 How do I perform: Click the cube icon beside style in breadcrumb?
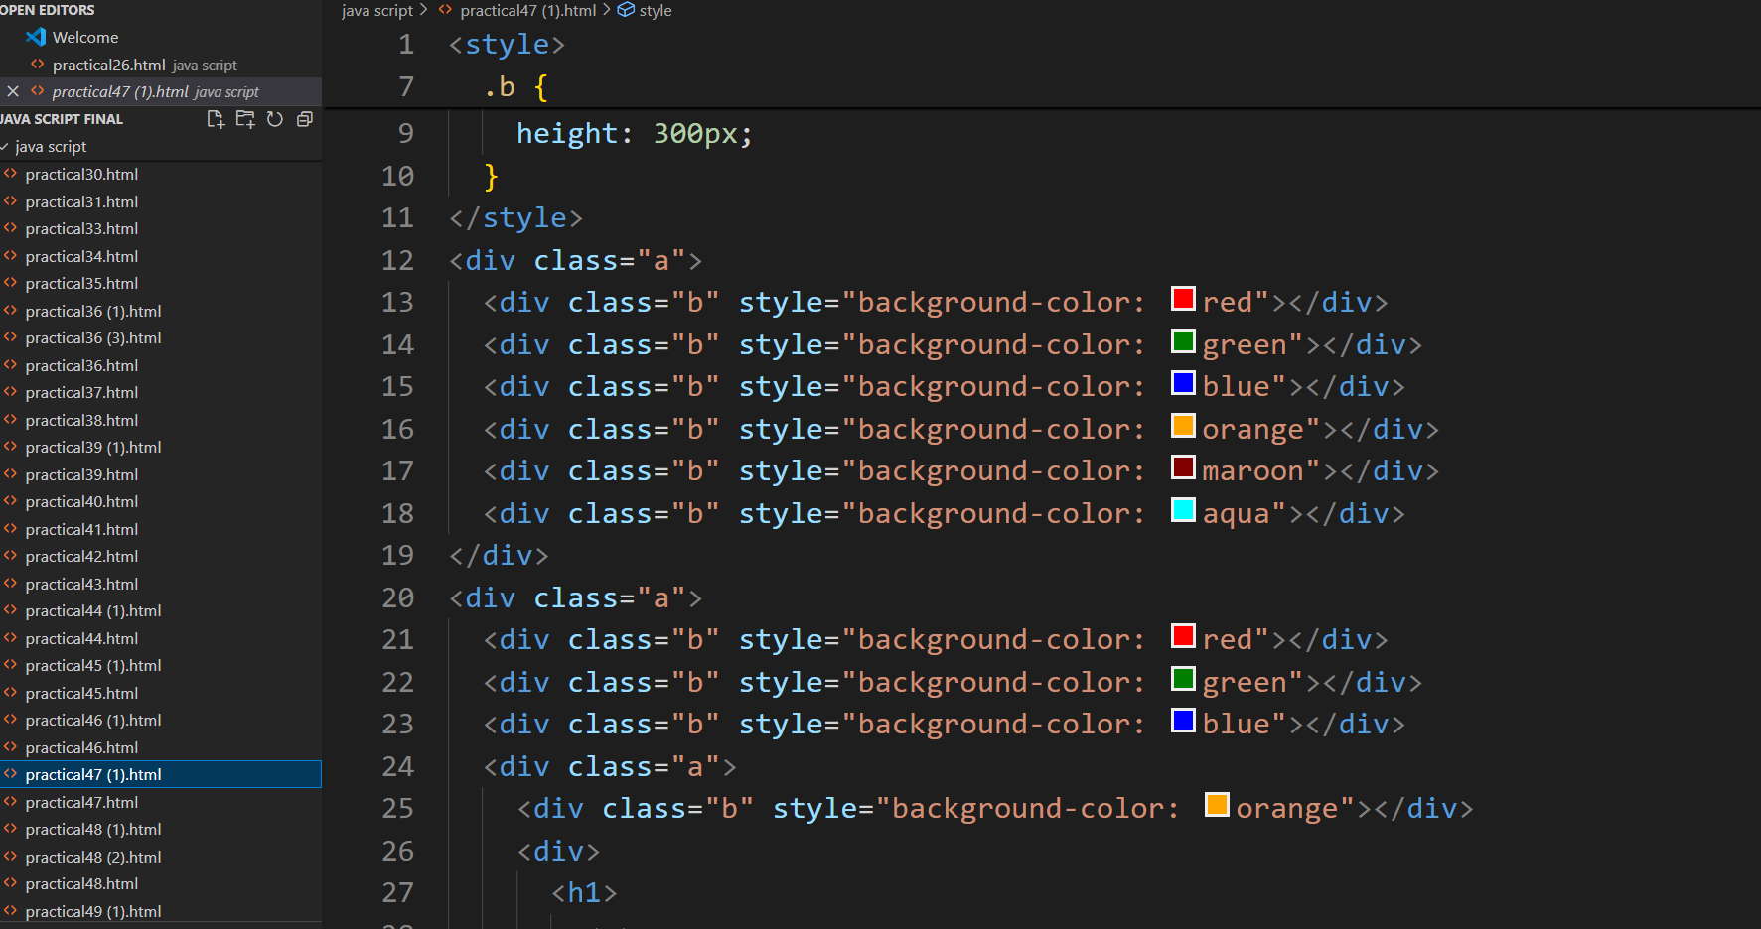tap(626, 10)
